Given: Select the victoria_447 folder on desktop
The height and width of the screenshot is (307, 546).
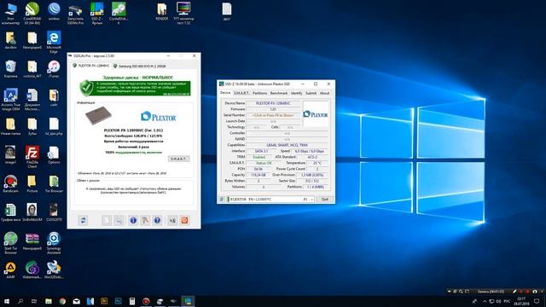Looking at the screenshot, I should pos(32,68).
